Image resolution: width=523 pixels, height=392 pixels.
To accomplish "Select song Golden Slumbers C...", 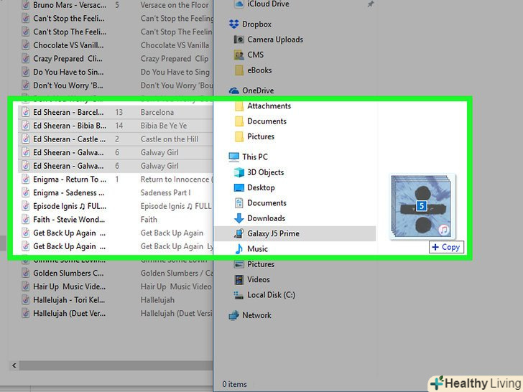I will tap(68, 274).
